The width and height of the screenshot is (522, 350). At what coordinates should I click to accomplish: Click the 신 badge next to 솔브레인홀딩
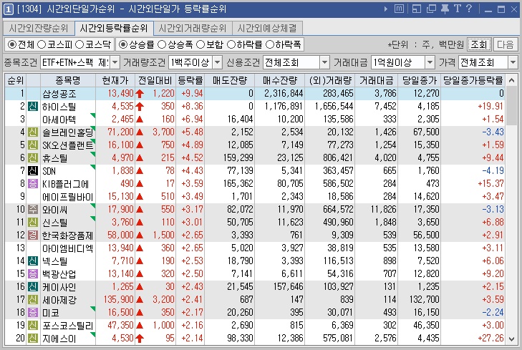point(33,132)
